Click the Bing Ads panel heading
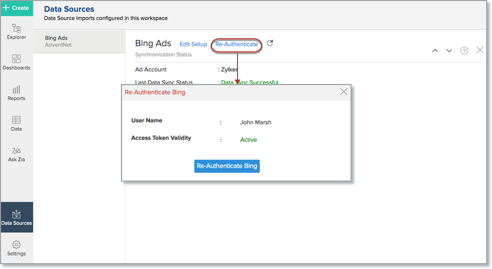The height and width of the screenshot is (269, 492). pyautogui.click(x=153, y=43)
